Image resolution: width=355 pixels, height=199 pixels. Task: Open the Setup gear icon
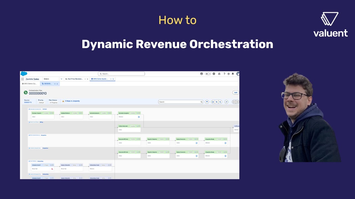229,74
